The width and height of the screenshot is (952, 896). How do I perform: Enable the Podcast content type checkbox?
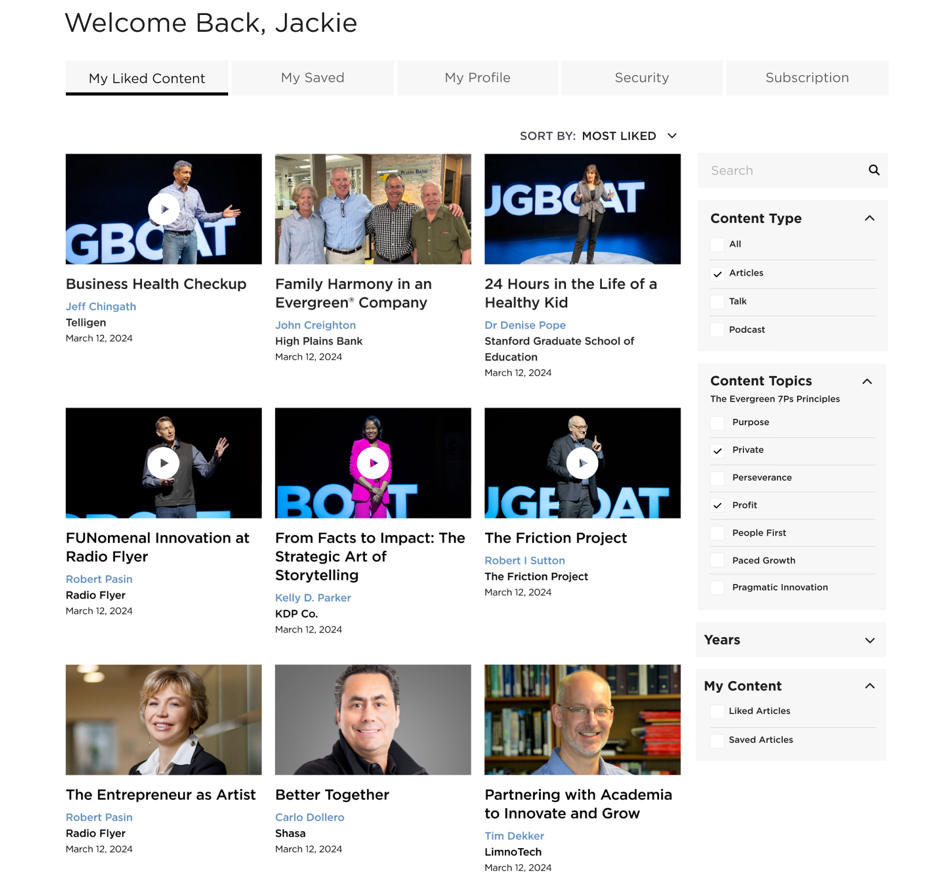tap(717, 329)
